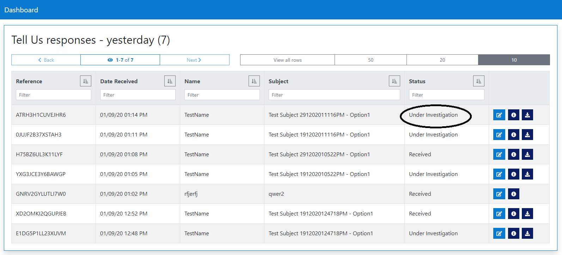Sort table by Date Received
Image resolution: width=562 pixels, height=255 pixels.
tap(170, 81)
